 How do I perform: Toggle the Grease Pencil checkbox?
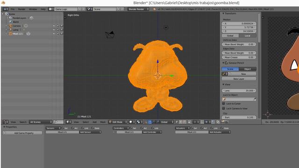click(x=226, y=63)
